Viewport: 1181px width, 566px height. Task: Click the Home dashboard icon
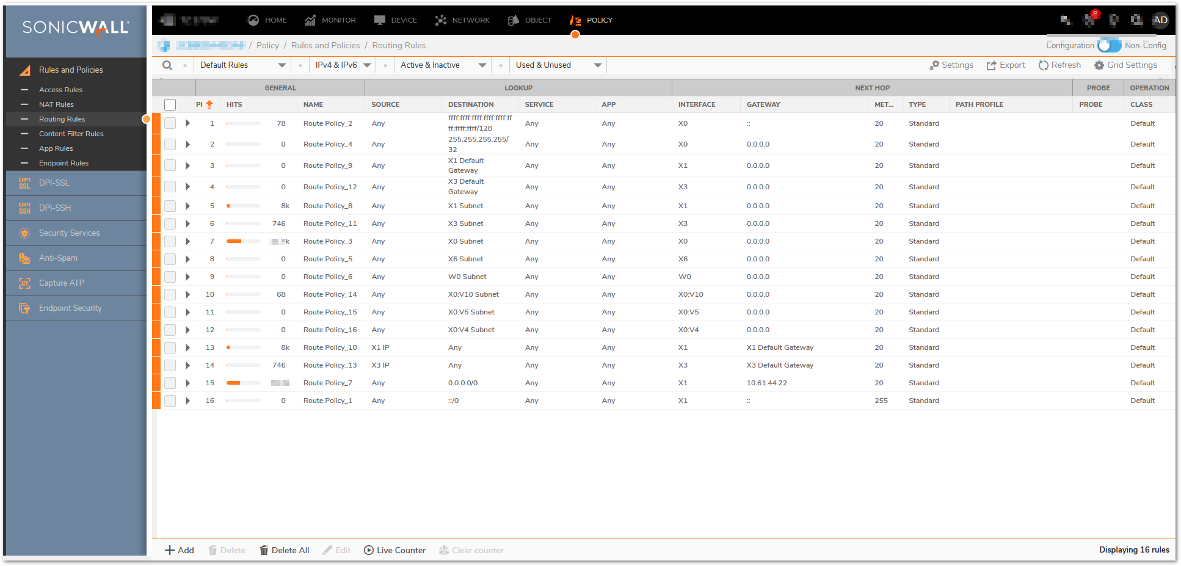point(253,20)
